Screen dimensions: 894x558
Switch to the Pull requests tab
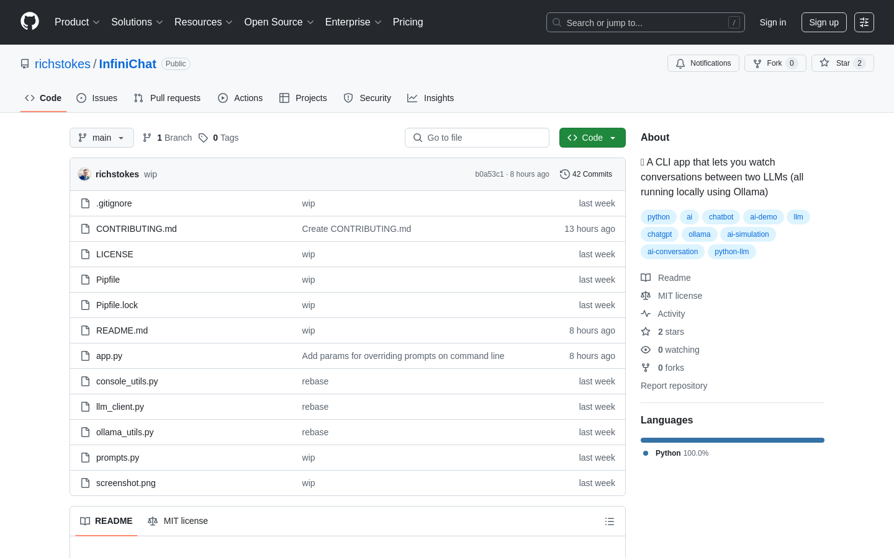(167, 98)
